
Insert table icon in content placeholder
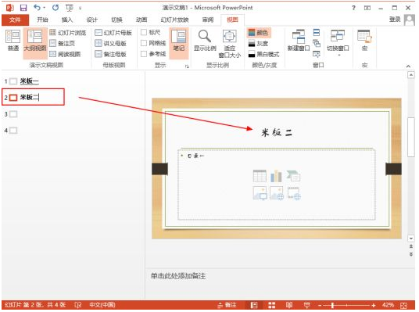click(260, 176)
